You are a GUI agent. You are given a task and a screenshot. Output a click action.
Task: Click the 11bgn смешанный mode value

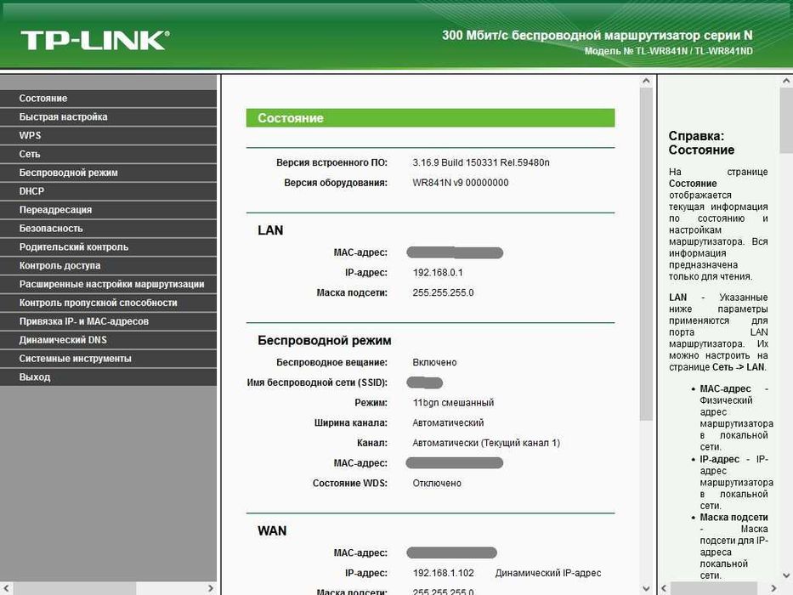coord(453,403)
